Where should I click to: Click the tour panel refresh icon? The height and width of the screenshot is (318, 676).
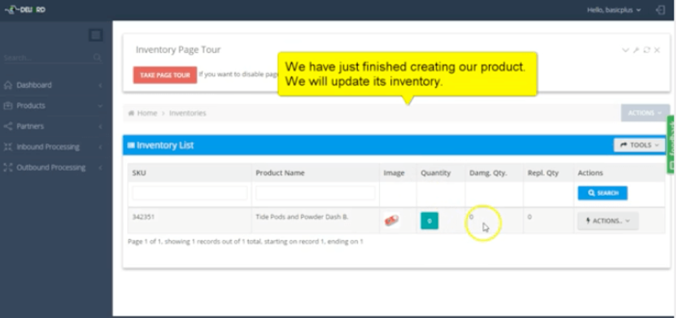click(x=647, y=50)
